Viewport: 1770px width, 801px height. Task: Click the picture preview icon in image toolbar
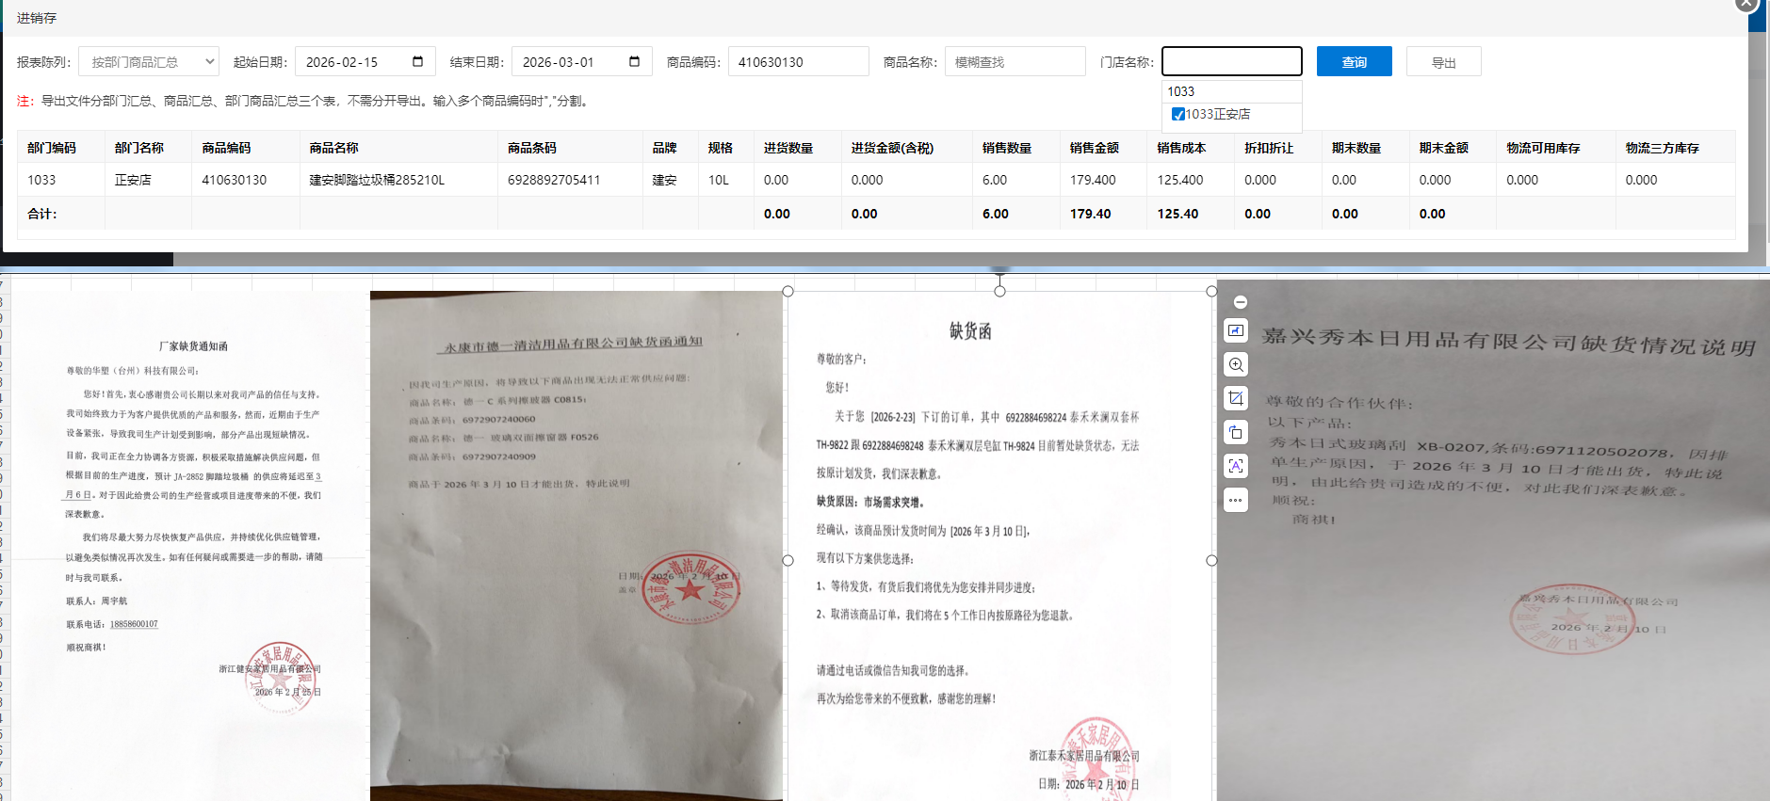(x=1236, y=330)
